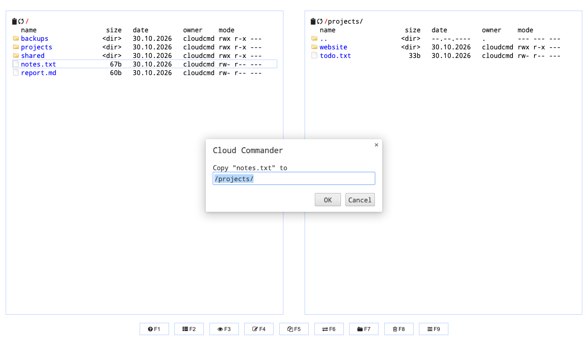This screenshot has width=588, height=351.
Task: Click the F2 rename button
Action: coord(189,329)
